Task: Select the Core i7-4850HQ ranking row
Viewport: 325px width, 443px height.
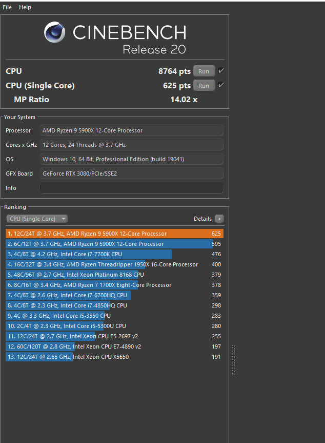Action: point(114,305)
